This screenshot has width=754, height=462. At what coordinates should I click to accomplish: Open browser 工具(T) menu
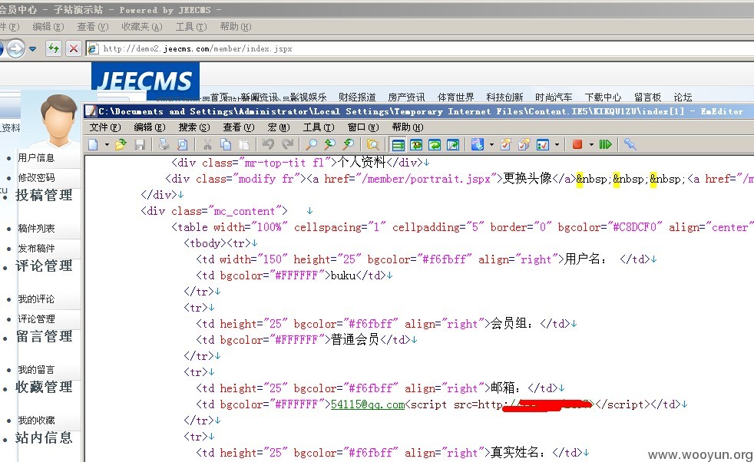pyautogui.click(x=191, y=27)
